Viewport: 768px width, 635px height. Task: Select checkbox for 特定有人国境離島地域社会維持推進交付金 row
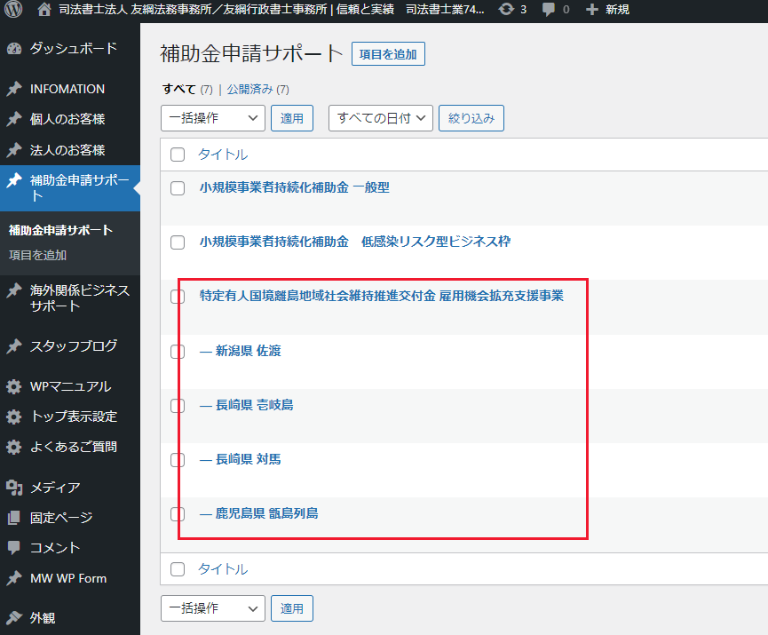pos(178,297)
